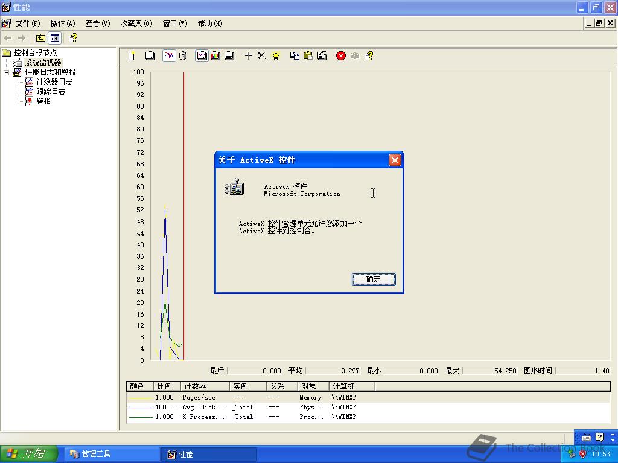Restore the inner console window
The image size is (618, 463).
tap(599, 24)
